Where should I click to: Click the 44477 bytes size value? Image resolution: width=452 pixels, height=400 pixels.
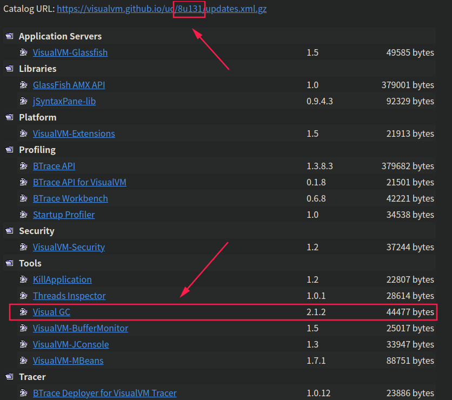coord(410,312)
